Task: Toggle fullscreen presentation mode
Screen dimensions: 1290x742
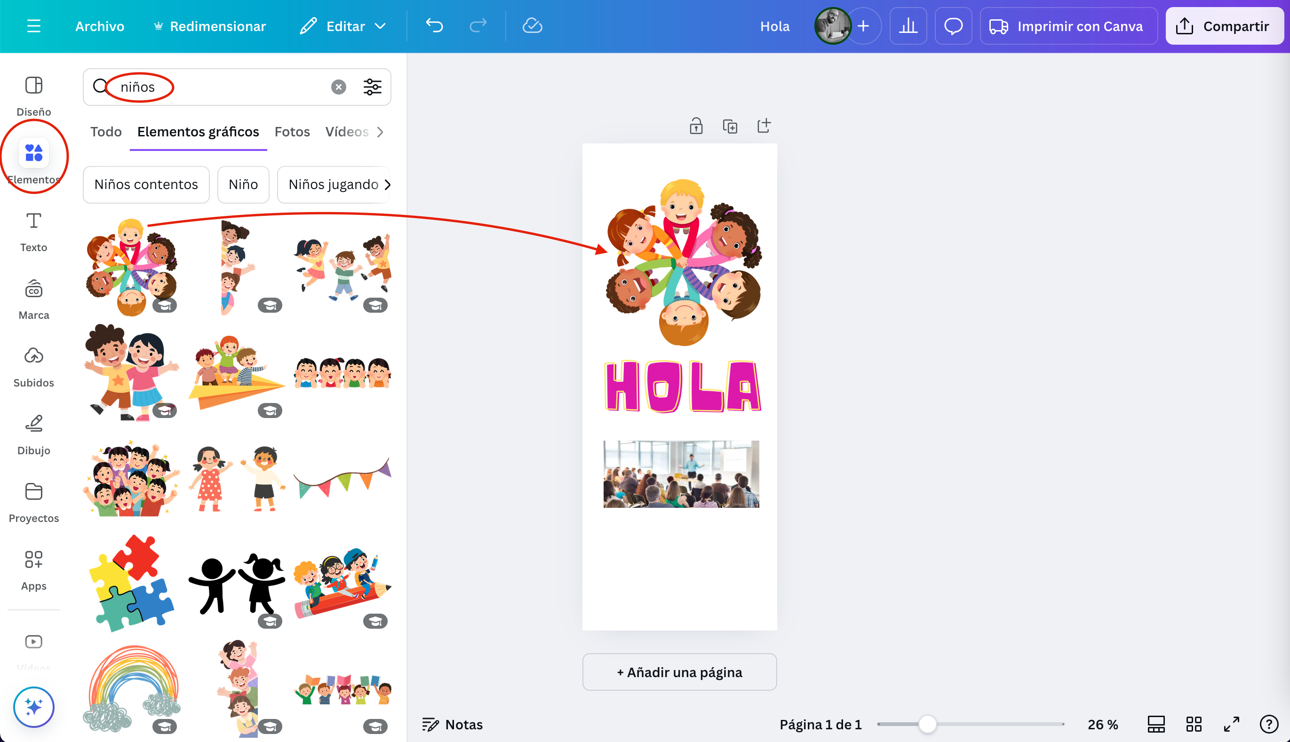Action: pyautogui.click(x=1231, y=724)
